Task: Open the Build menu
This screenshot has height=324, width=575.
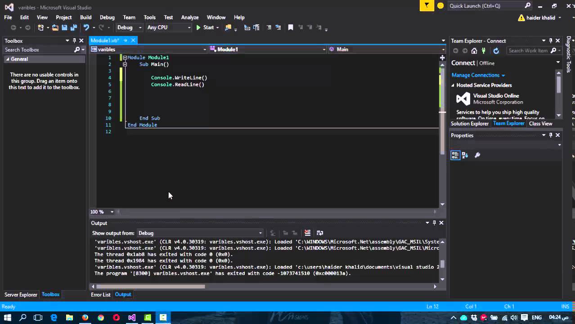Action: point(85,18)
